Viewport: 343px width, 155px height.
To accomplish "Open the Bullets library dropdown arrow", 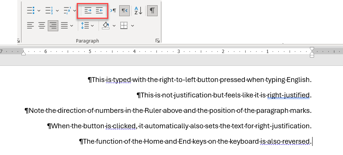I will pyautogui.click(x=39, y=10).
